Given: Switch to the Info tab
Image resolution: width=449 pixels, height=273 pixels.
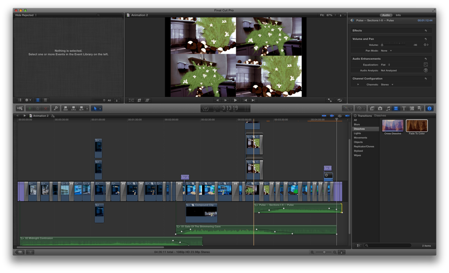Looking at the screenshot, I should point(398,15).
